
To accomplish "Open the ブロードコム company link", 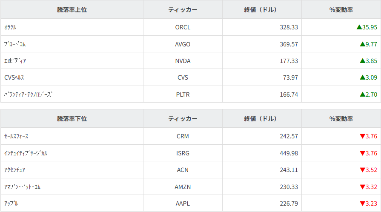I will click(15, 44).
